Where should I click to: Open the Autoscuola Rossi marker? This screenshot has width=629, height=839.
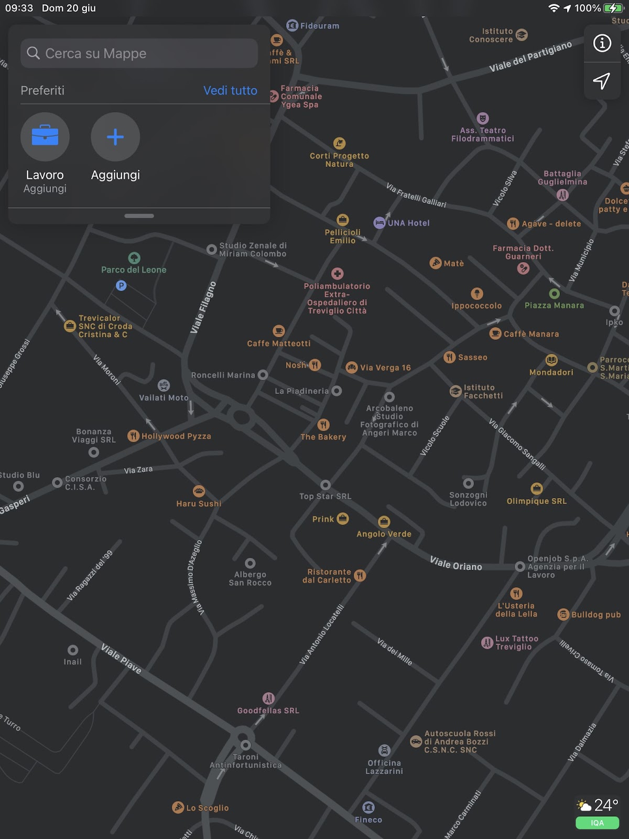click(x=416, y=741)
